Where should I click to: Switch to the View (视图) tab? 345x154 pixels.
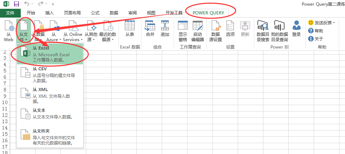pyautogui.click(x=151, y=13)
